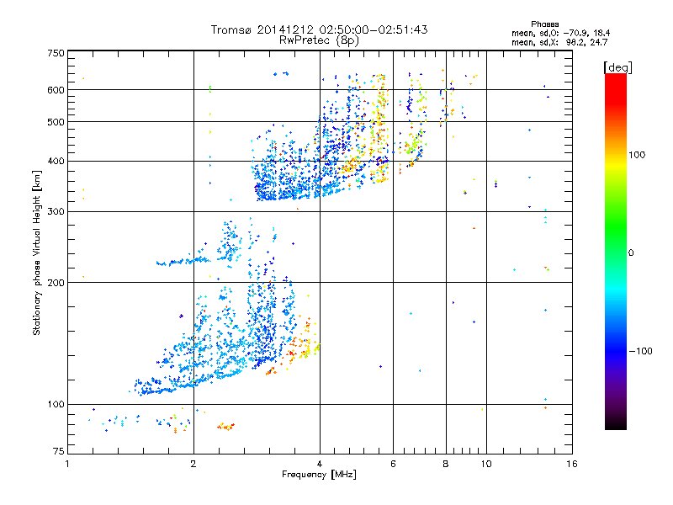Click the x-axis tick label '4'
673x505 pixels.
coord(320,464)
